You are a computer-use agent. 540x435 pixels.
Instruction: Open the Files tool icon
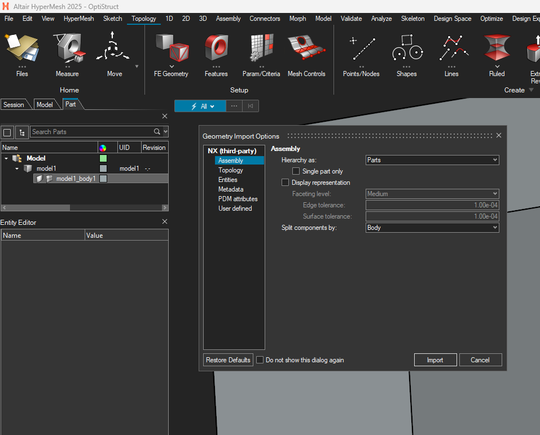(x=22, y=49)
